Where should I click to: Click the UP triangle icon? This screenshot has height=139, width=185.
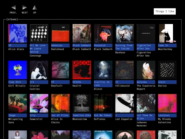coord(35,7)
